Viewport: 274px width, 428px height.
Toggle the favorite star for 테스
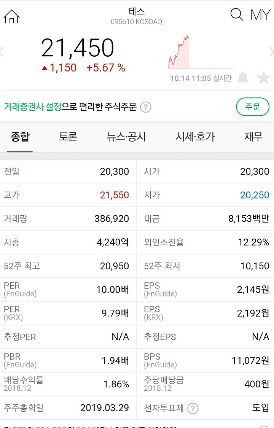coord(264,78)
